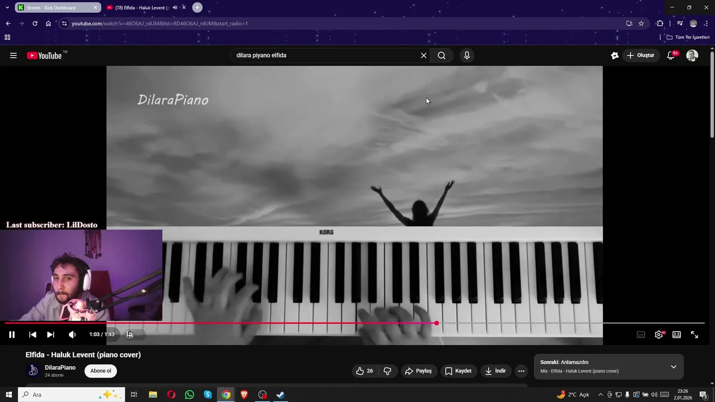Viewport: 715px width, 402px height.
Task: Open Task View on the taskbar
Action: [134, 395]
